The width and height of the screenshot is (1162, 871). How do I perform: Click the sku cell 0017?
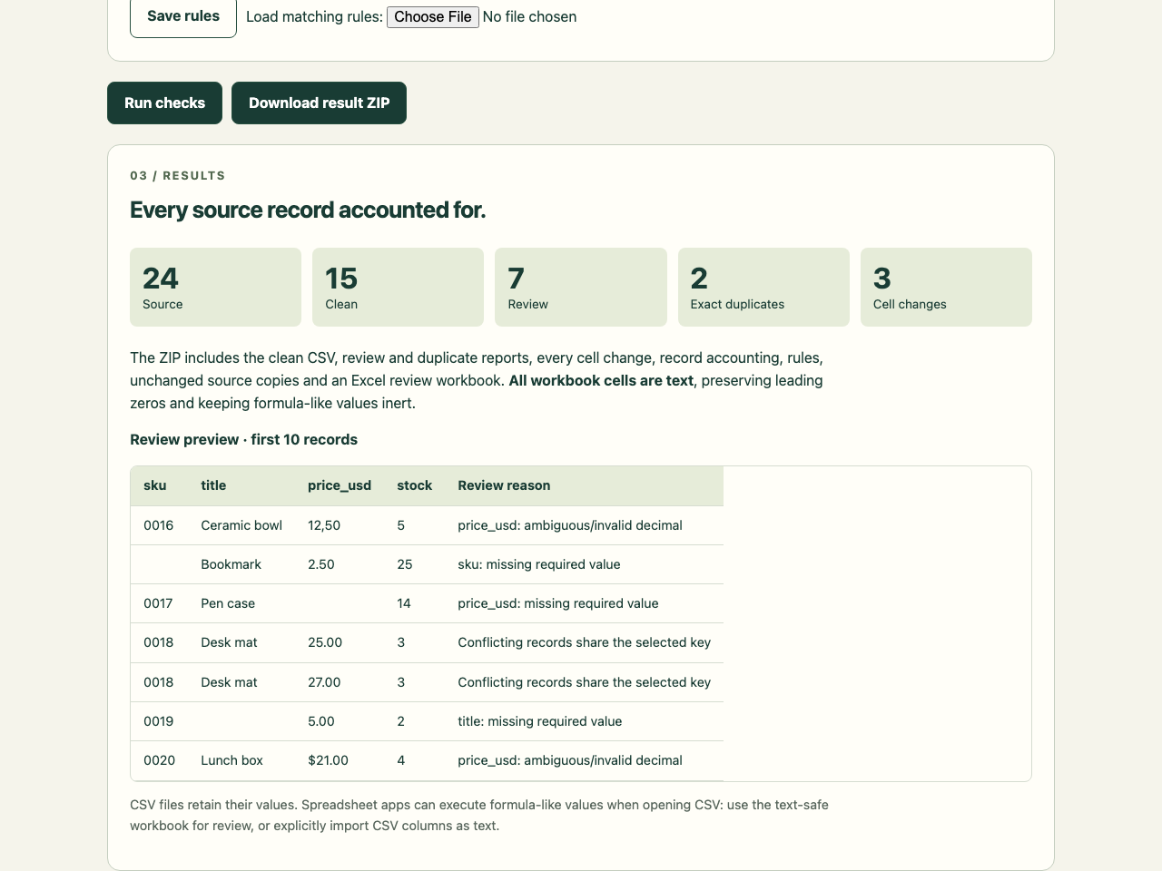tap(159, 603)
